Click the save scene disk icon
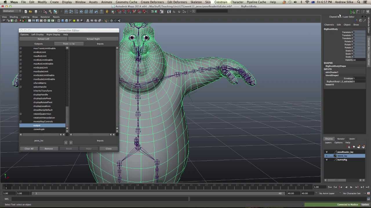 pos(36,12)
